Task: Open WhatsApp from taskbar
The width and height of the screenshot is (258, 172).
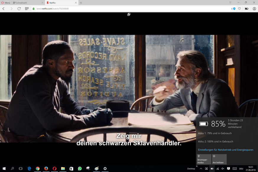Action: (80, 168)
